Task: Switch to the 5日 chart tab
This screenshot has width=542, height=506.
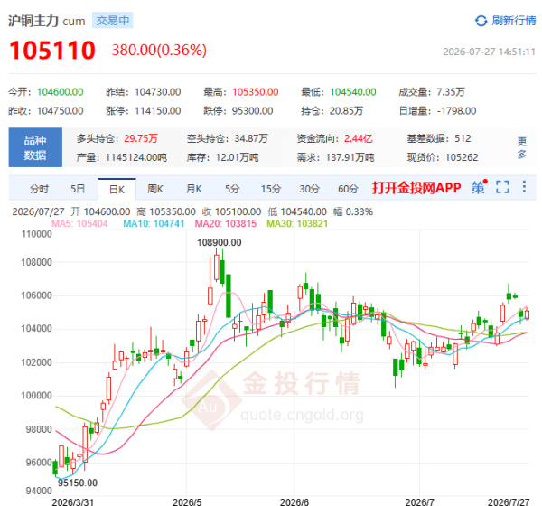Action: point(78,189)
